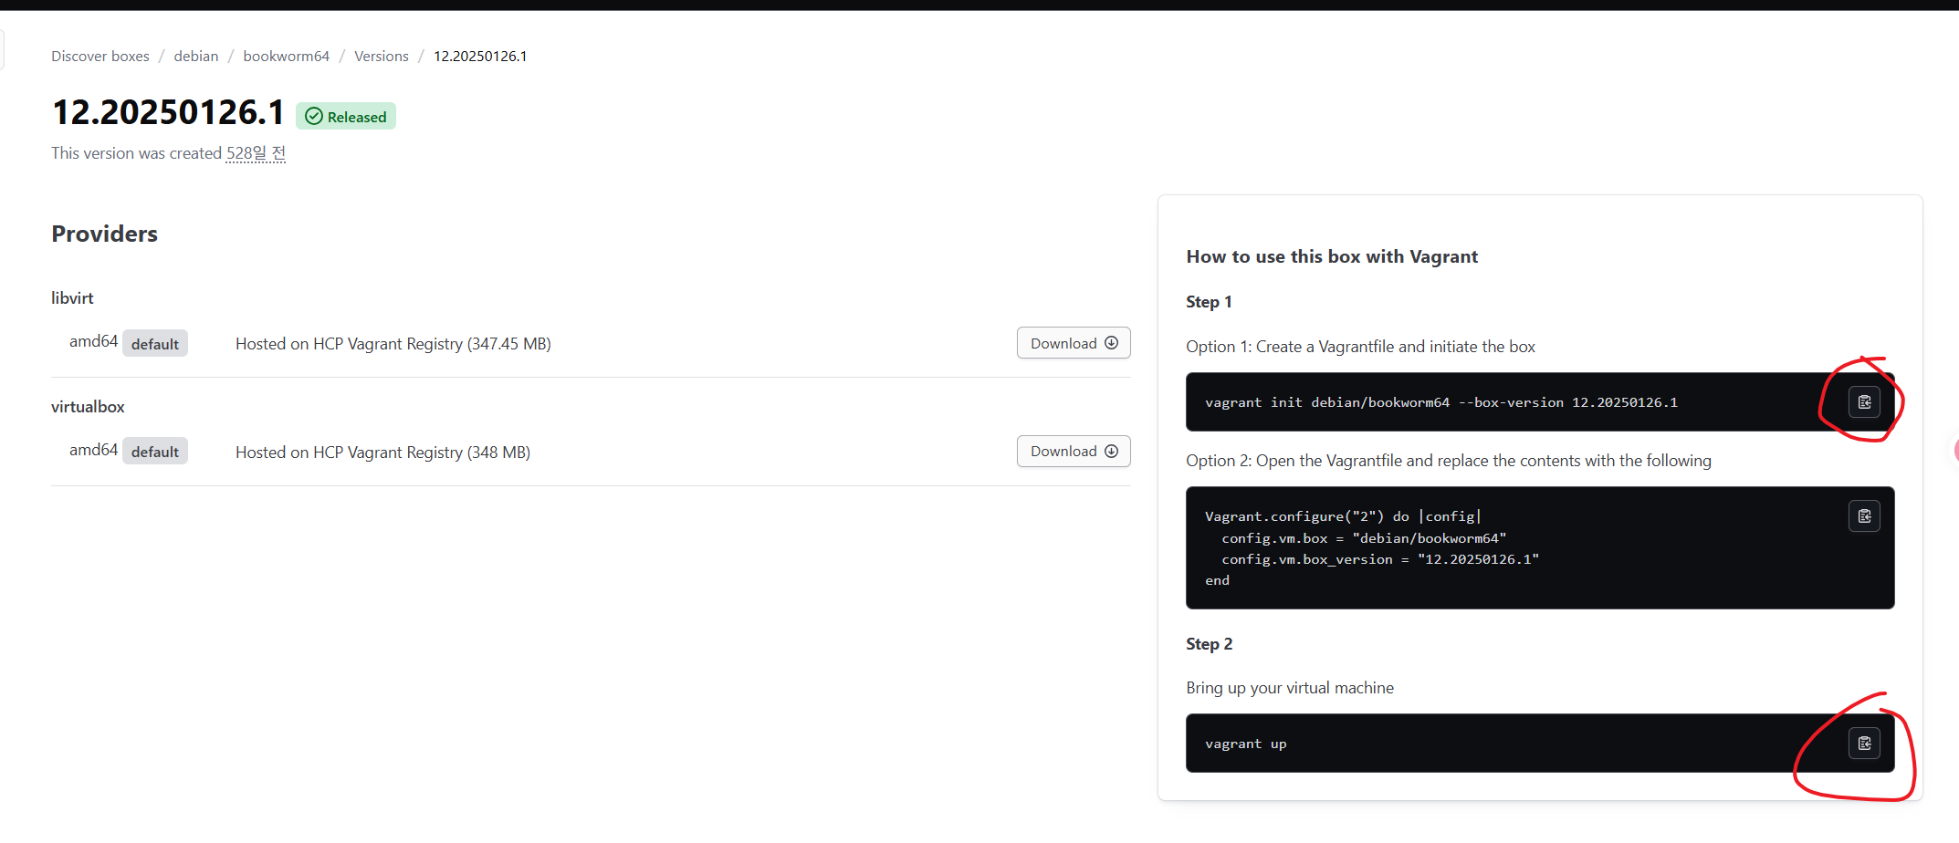The width and height of the screenshot is (1959, 843).
Task: Click the config.vm.box_version code line
Action: (x=1380, y=559)
